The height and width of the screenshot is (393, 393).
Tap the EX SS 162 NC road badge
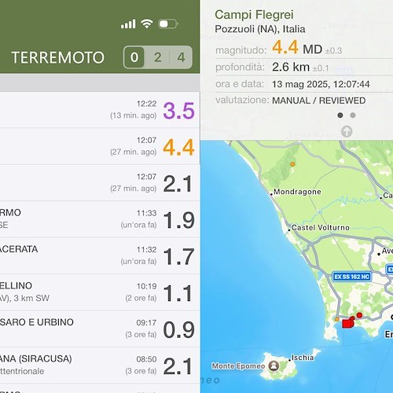[x=352, y=277]
